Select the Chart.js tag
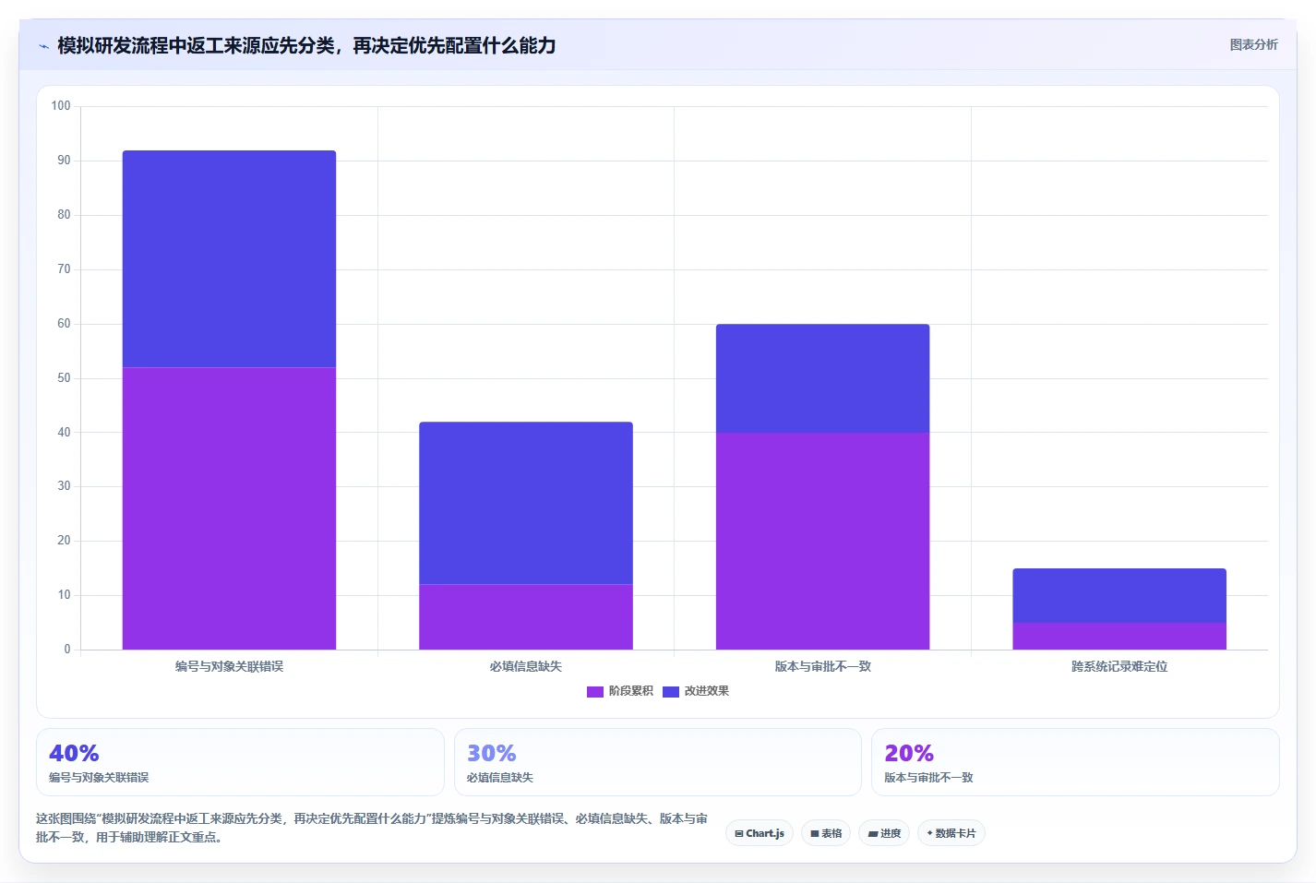Viewport: 1316px width, 883px height. (x=760, y=833)
